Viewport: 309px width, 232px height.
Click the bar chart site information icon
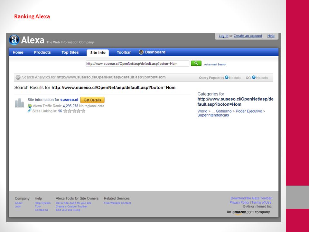(19, 103)
